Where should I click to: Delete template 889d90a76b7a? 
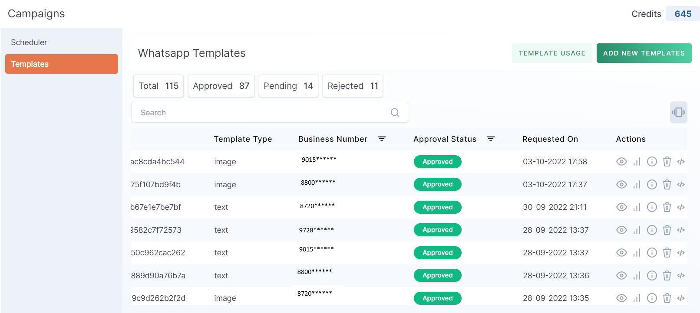click(667, 275)
